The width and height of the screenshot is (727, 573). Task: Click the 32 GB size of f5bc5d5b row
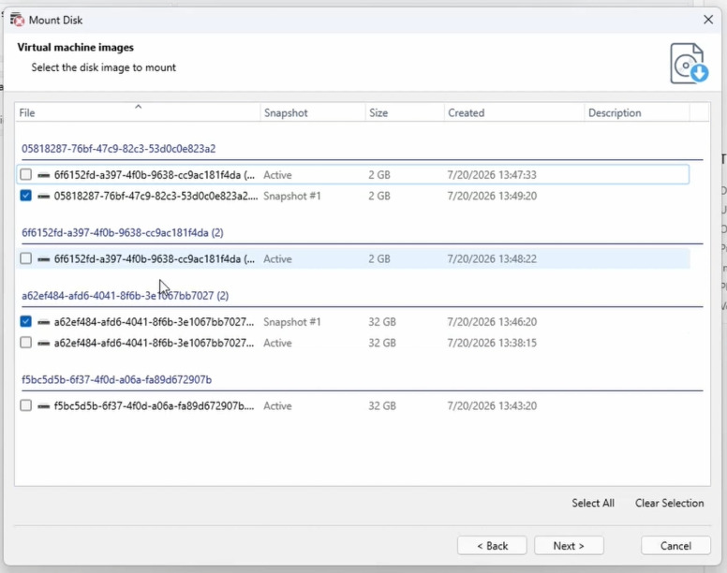click(382, 406)
